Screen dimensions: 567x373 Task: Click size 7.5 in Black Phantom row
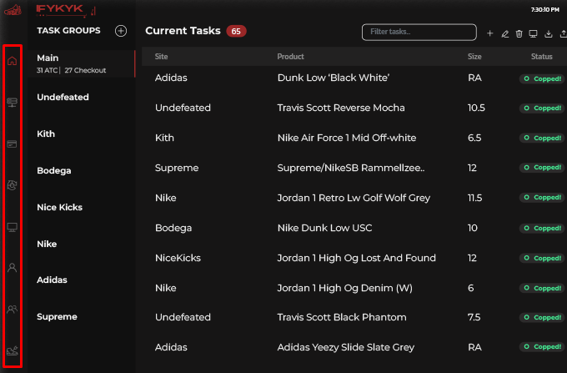pyautogui.click(x=474, y=317)
